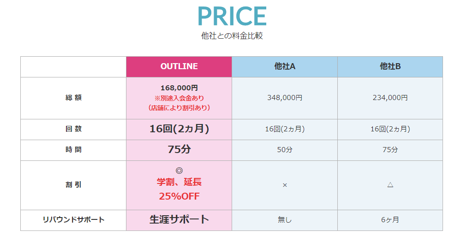Click the 168,000円 price

pos(179,88)
